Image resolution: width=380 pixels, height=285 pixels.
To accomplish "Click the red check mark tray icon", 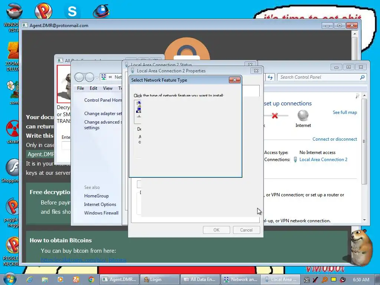I will click(315, 280).
